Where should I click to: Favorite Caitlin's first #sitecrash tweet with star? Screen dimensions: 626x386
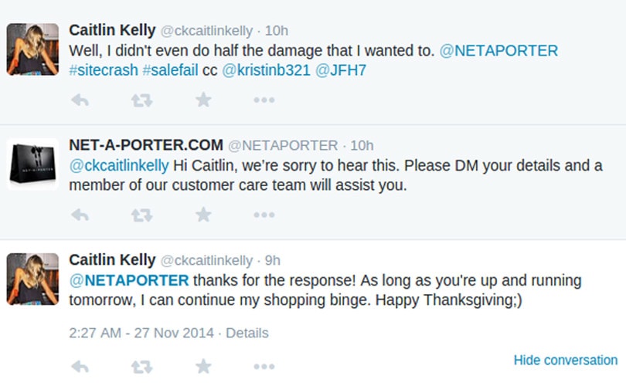pyautogui.click(x=203, y=100)
